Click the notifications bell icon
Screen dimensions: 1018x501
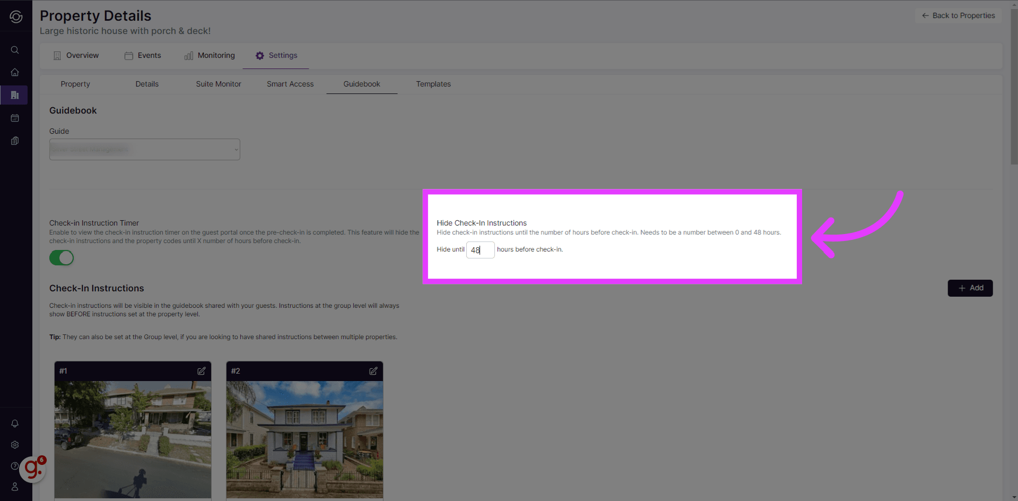[15, 424]
